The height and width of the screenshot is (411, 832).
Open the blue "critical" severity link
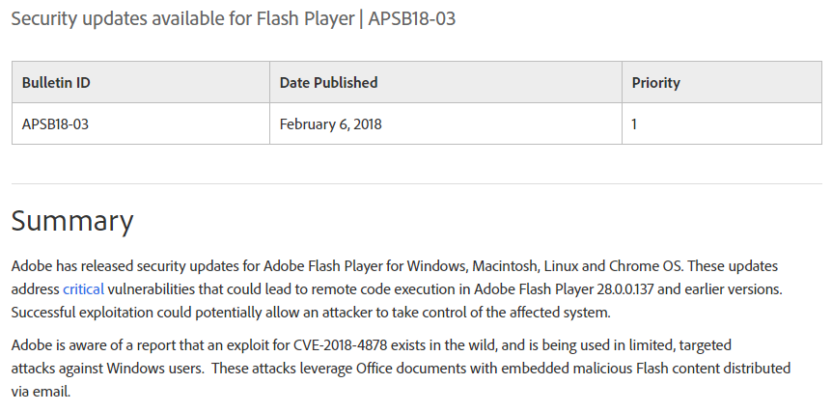tap(83, 289)
